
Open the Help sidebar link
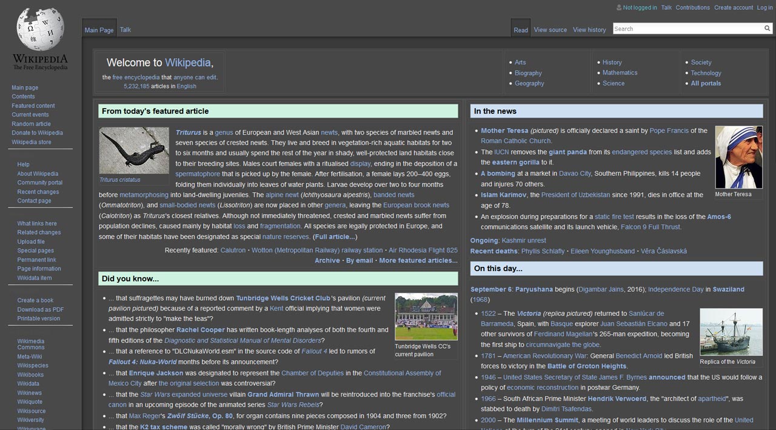[x=23, y=164]
